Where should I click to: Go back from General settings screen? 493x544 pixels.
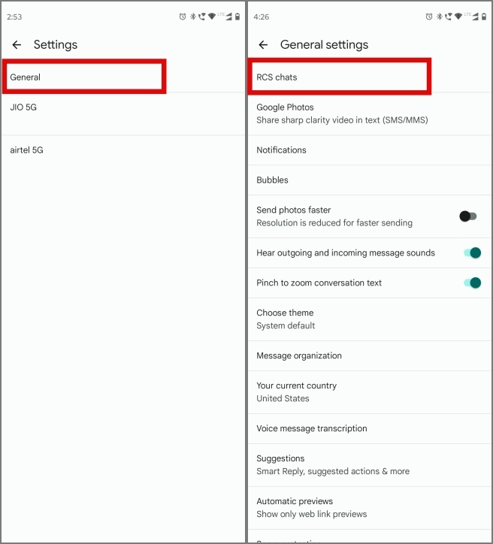pos(263,45)
